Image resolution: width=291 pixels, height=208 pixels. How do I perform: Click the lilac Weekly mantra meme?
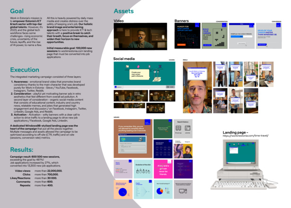tap(123, 169)
